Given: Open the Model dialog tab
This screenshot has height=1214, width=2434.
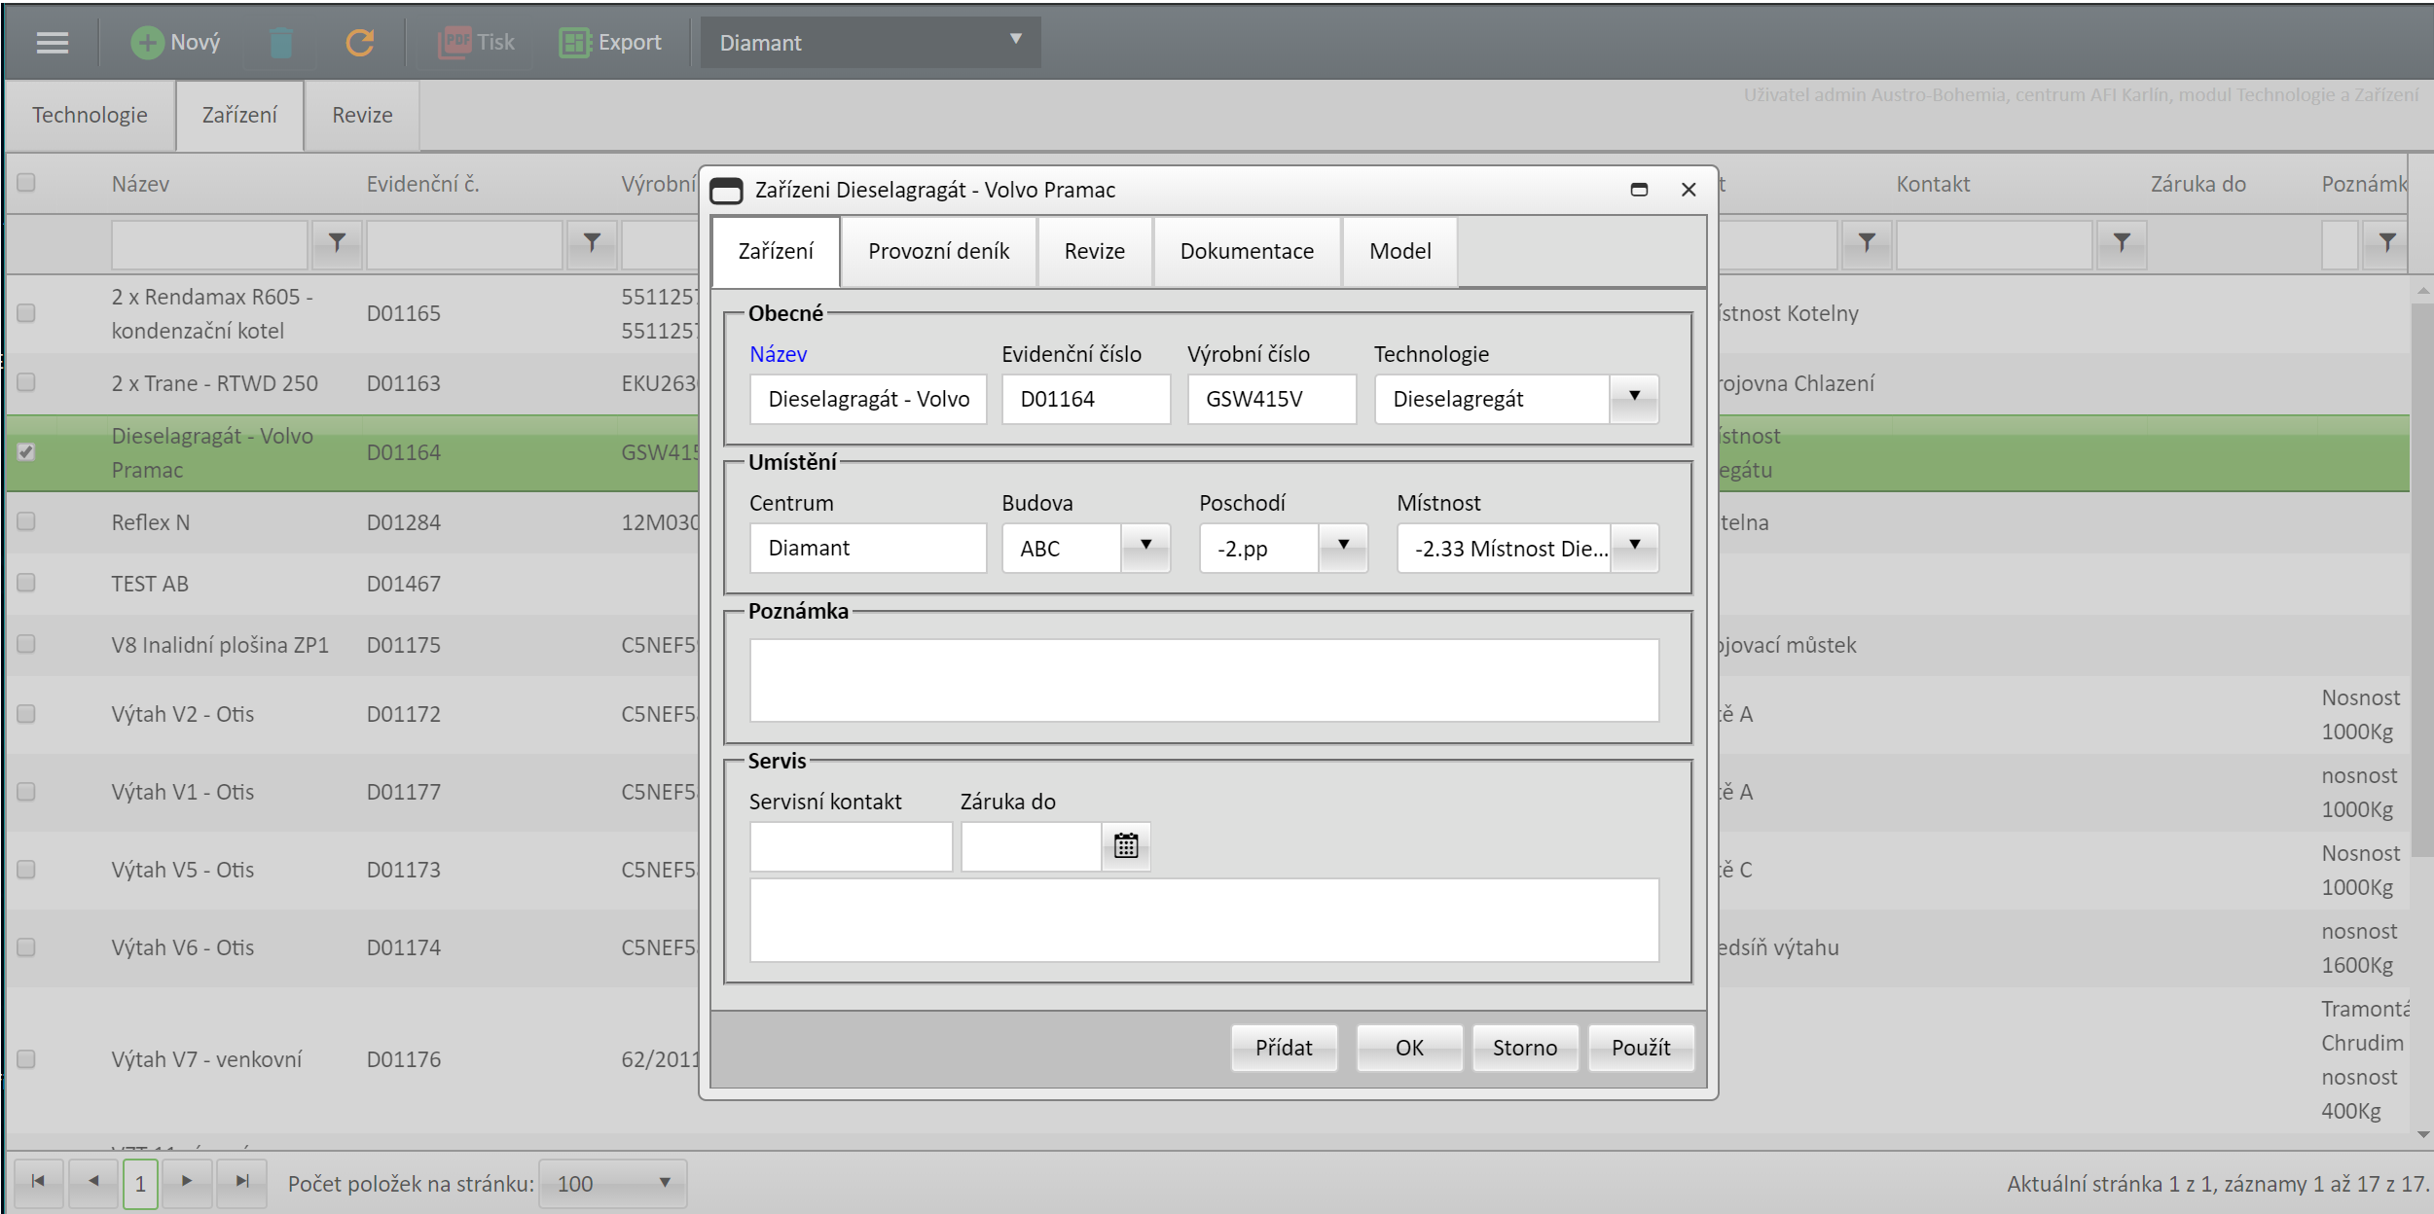Looking at the screenshot, I should tap(1399, 251).
